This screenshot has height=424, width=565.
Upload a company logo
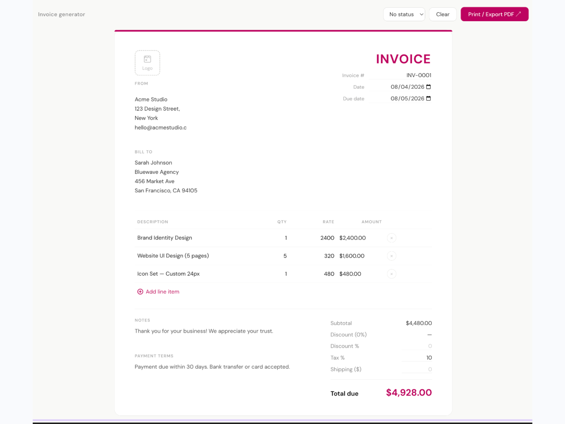point(147,63)
